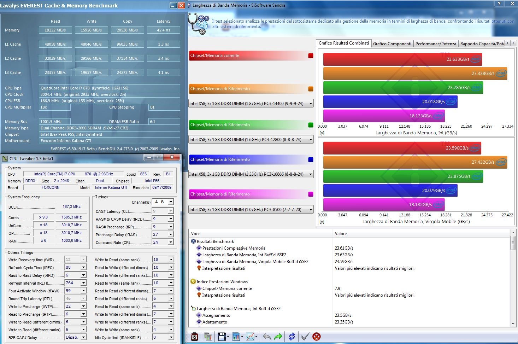This screenshot has height=344, width=518.
Task: Click the orange 27.432GB/s bar in the Virgola Mobile chart
Action: coord(415,162)
